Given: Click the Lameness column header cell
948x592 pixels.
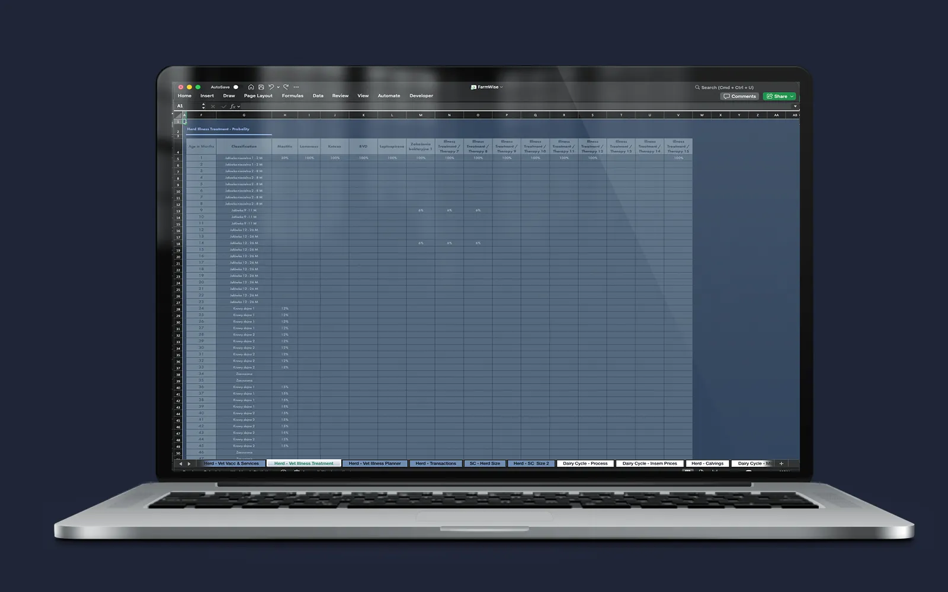Looking at the screenshot, I should coord(309,146).
